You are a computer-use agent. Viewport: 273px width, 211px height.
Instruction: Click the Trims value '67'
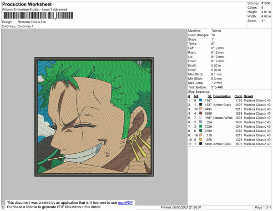pyautogui.click(x=213, y=44)
